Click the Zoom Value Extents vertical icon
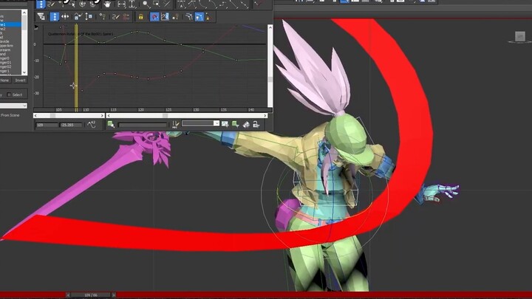Viewport: 532px width, 299px height. coord(132,4)
